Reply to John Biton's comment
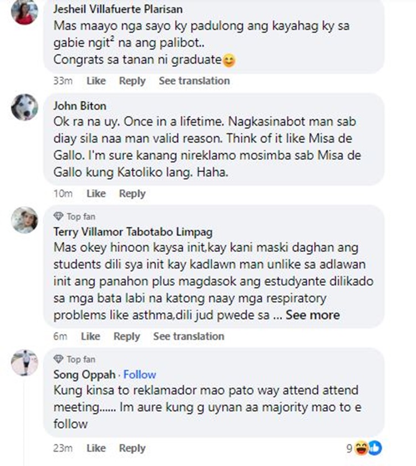Viewport: 416px width, 466px height. click(x=132, y=194)
